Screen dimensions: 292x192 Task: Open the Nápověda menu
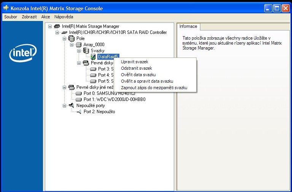pyautogui.click(x=63, y=17)
